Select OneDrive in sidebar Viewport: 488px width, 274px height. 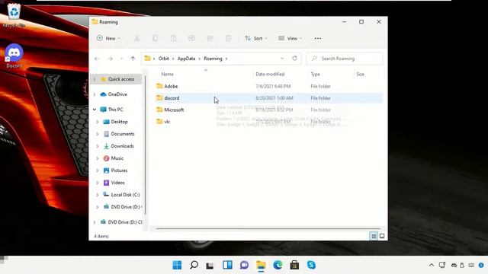click(x=117, y=94)
